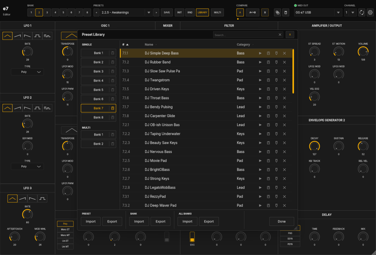
Task: Select the LFO 1 square waveform
Action: [x=37, y=36]
